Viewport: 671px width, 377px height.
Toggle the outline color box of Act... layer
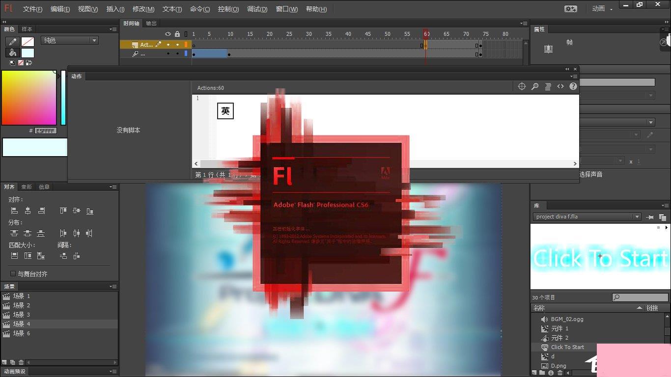coord(186,45)
